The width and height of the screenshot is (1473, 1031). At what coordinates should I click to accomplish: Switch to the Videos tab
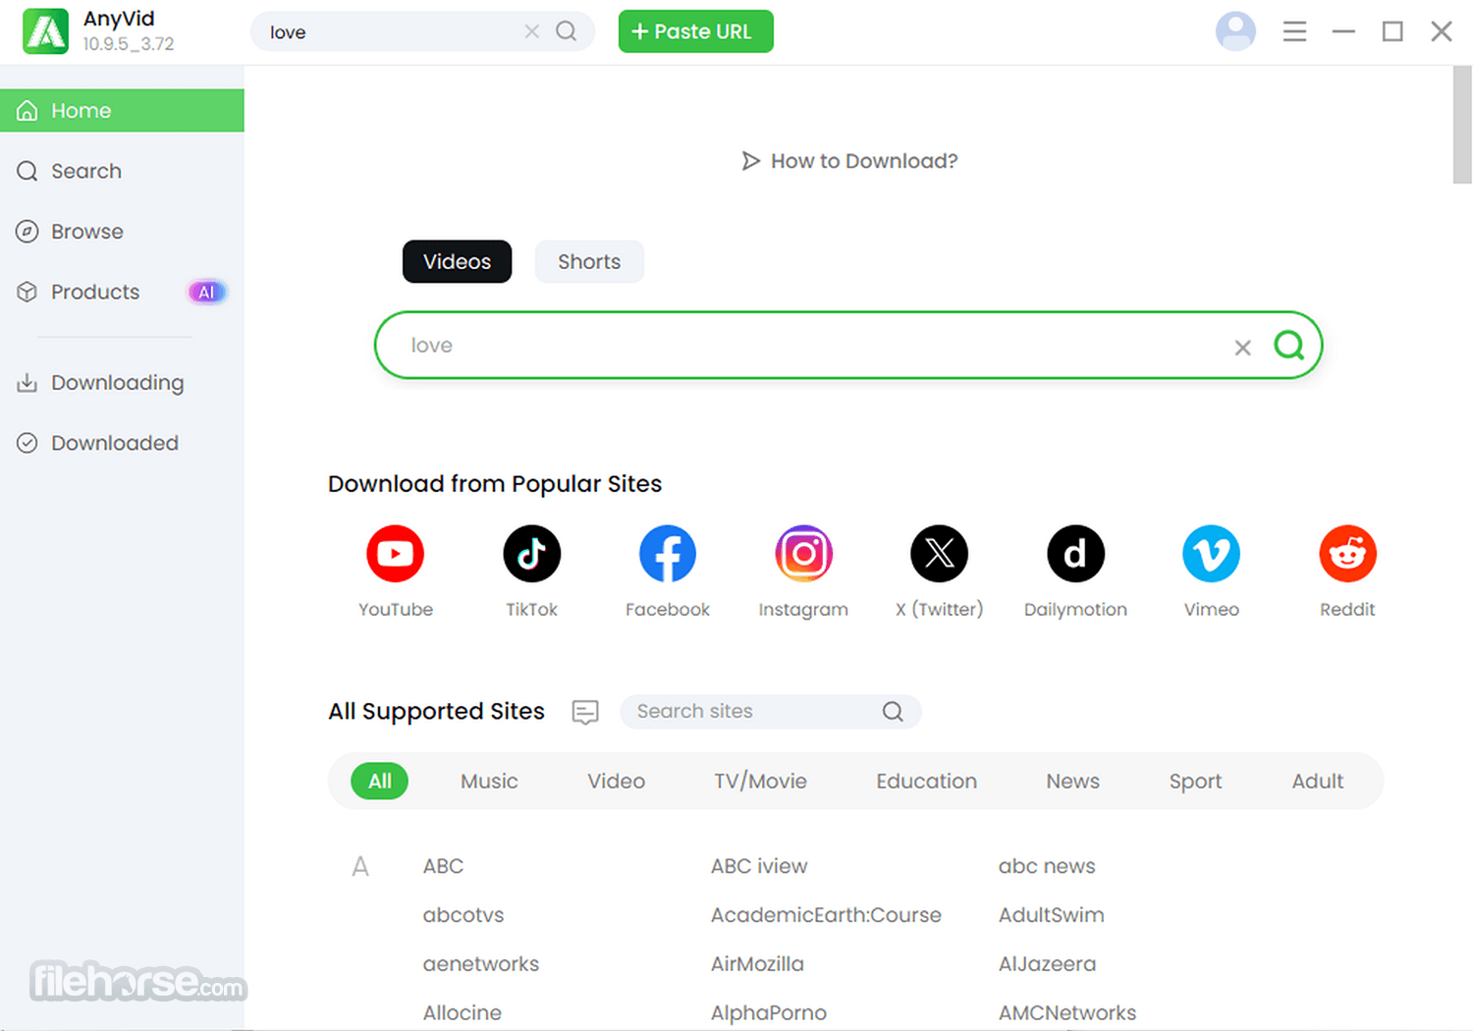point(457,261)
